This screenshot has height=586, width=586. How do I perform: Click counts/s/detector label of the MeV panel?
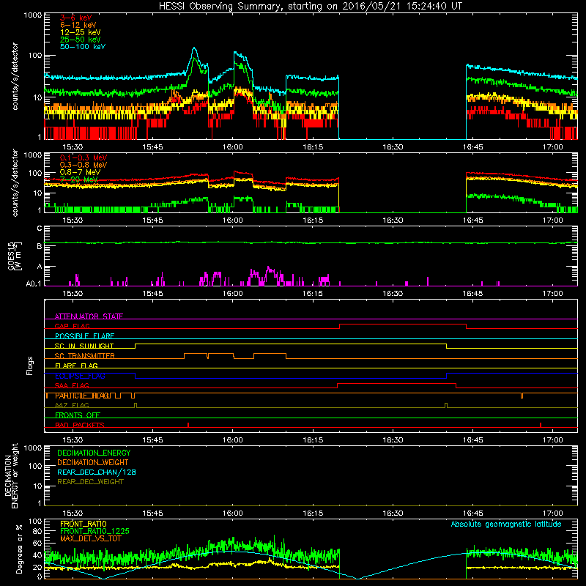pyautogui.click(x=15, y=182)
